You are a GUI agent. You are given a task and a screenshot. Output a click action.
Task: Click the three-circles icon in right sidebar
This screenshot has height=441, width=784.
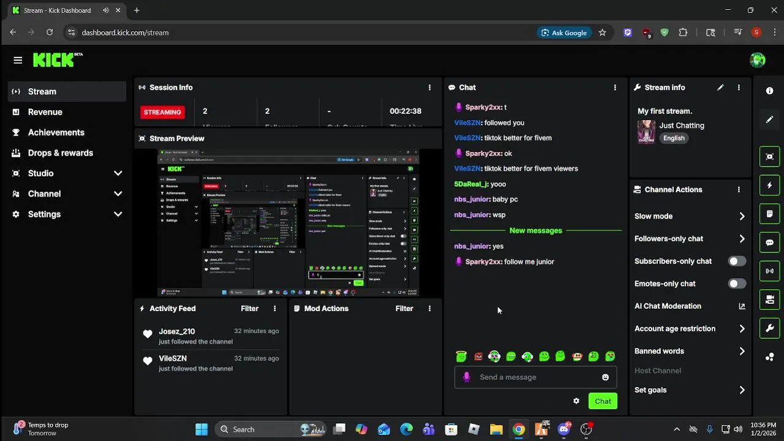pos(770,357)
